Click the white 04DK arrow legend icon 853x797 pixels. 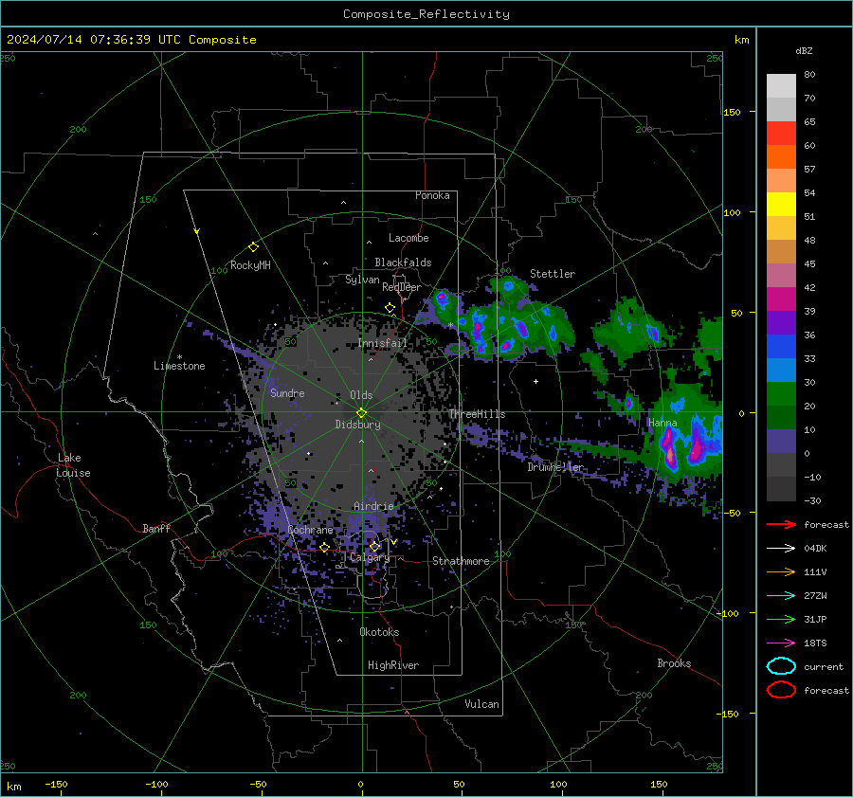point(781,548)
